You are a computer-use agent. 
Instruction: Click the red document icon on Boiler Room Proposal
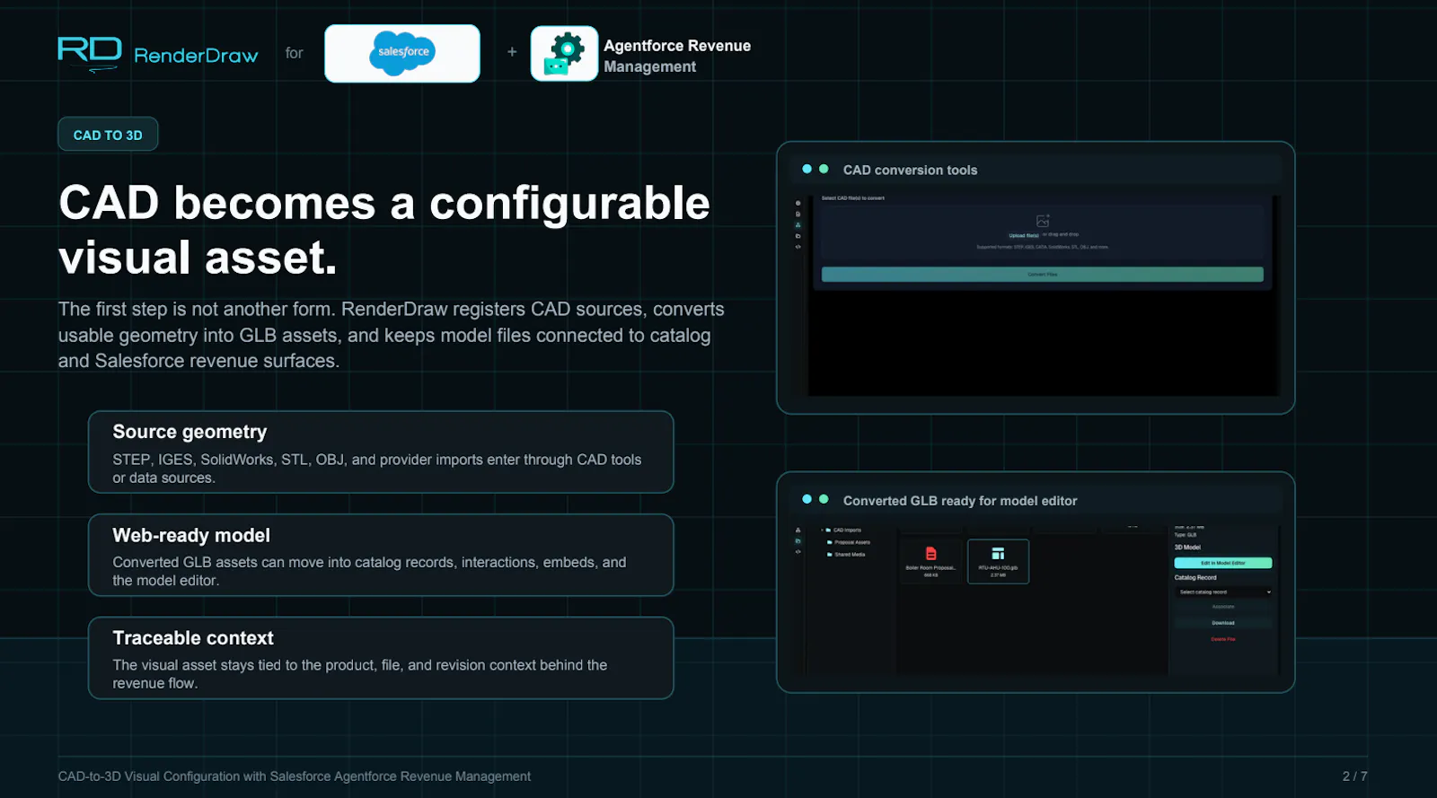931,553
